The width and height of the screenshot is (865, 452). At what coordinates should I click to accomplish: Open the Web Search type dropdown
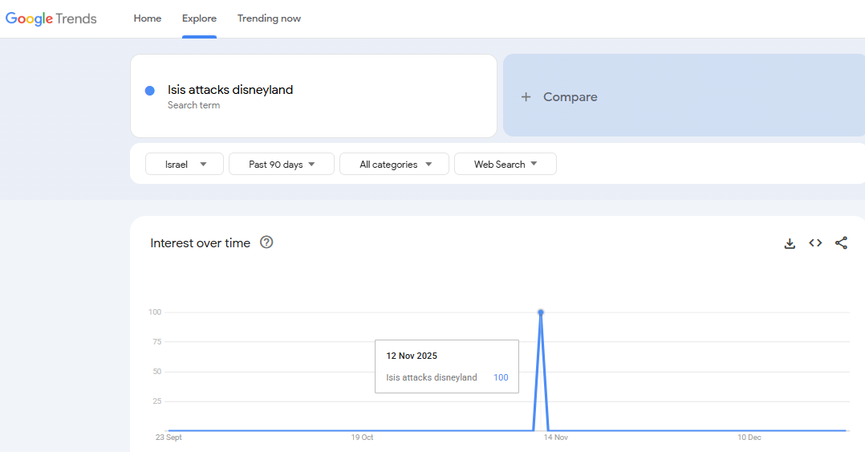pyautogui.click(x=505, y=165)
